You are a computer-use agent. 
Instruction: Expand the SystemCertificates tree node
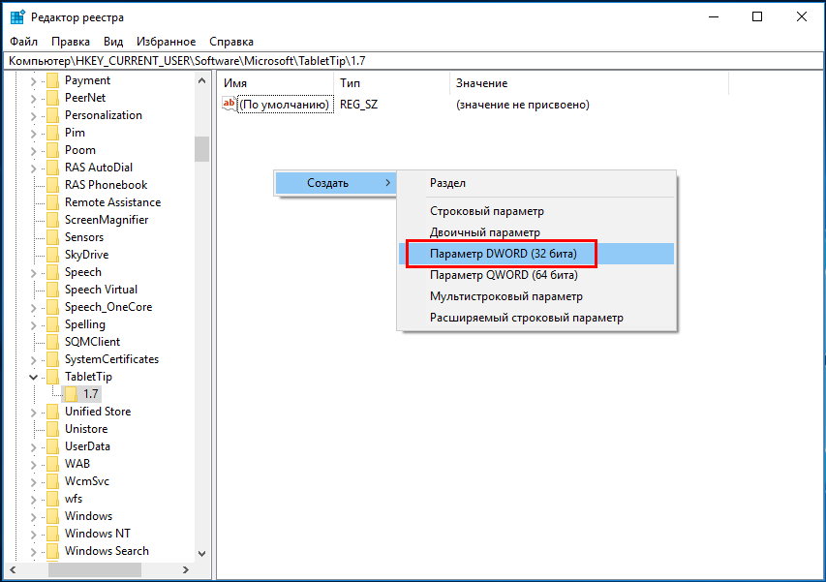click(x=33, y=359)
